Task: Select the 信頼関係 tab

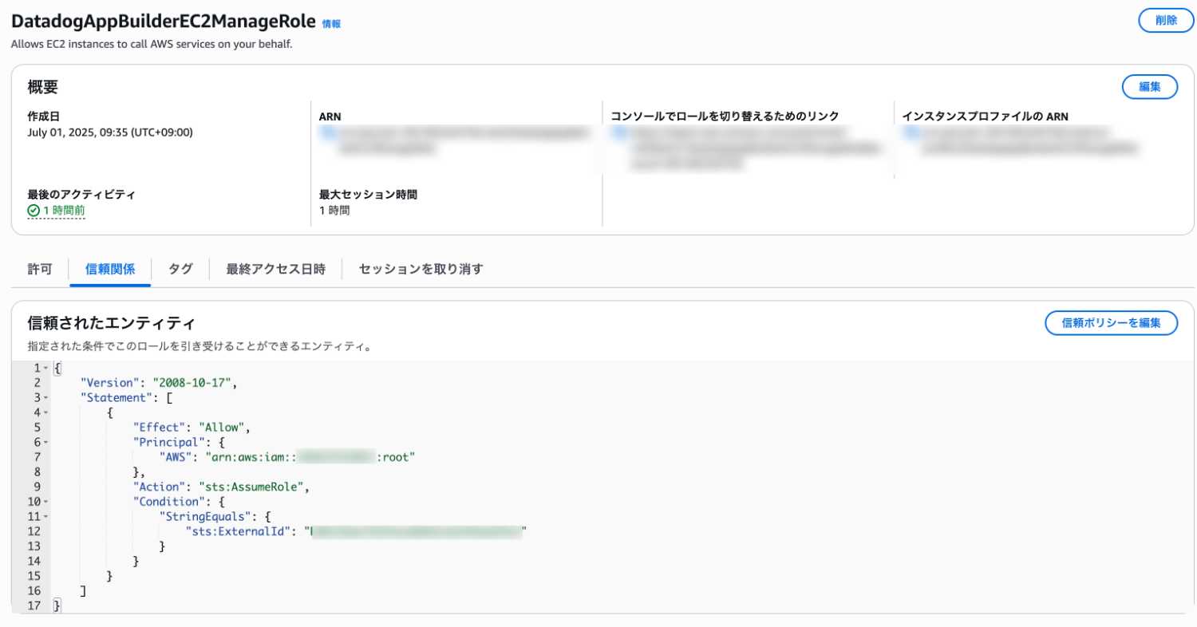Action: click(110, 269)
